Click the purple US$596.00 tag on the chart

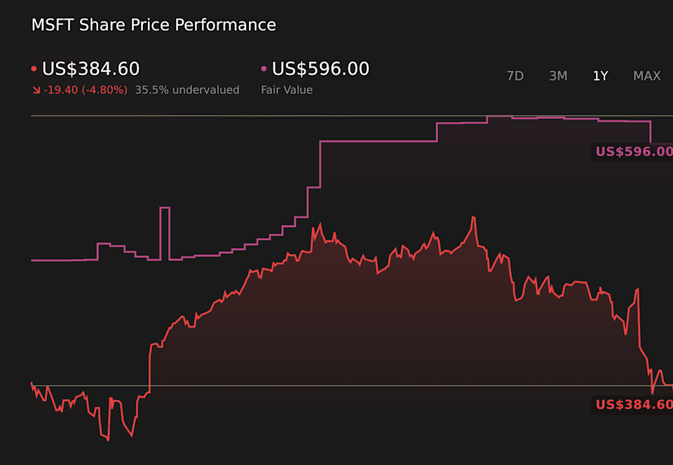(x=633, y=152)
